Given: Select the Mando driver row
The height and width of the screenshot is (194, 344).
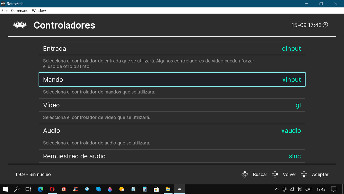Looking at the screenshot, I should click(x=172, y=79).
